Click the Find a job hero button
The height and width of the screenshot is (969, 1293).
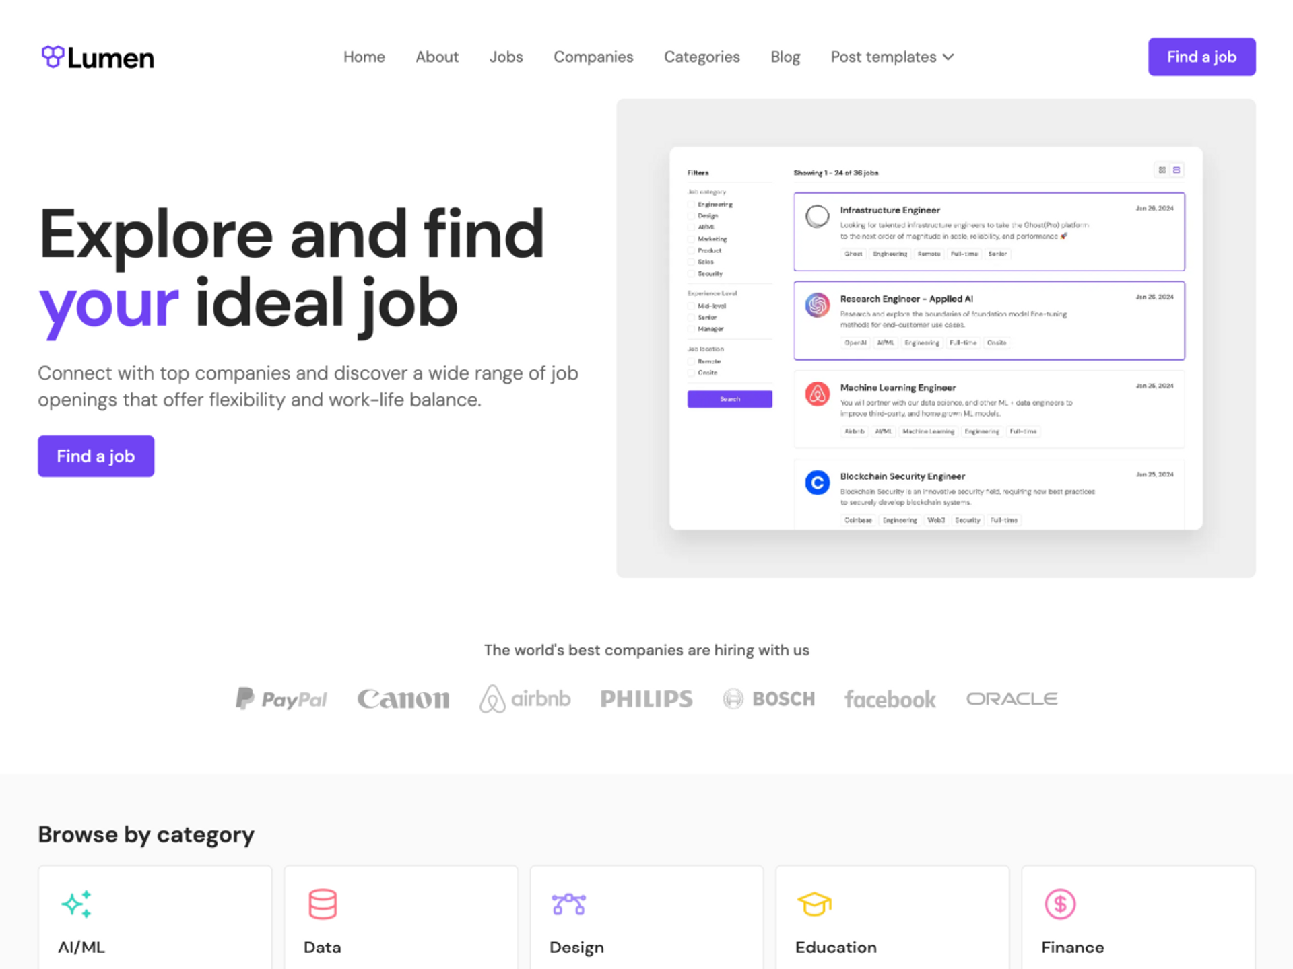(x=96, y=455)
